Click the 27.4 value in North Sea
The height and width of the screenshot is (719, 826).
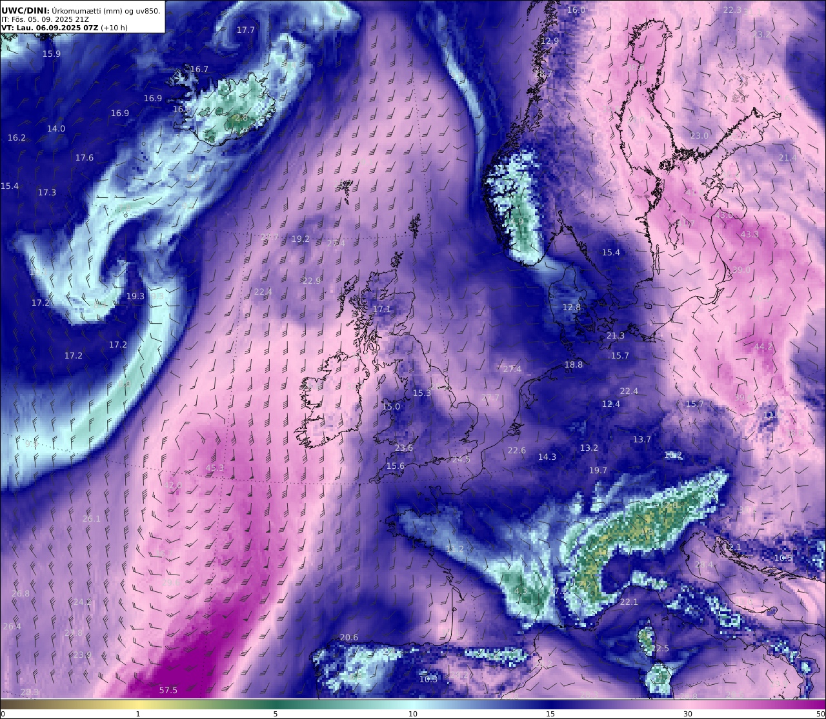click(x=512, y=369)
